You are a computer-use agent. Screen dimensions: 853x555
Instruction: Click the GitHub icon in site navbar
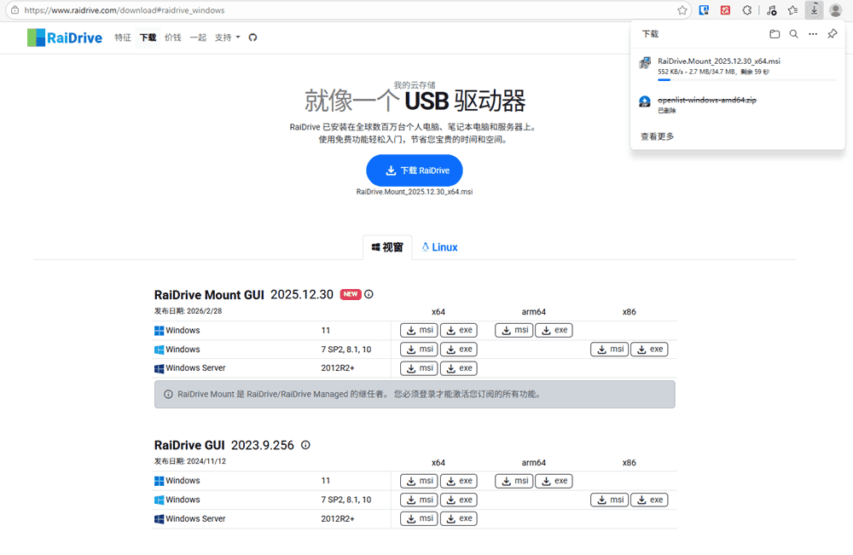coord(252,38)
